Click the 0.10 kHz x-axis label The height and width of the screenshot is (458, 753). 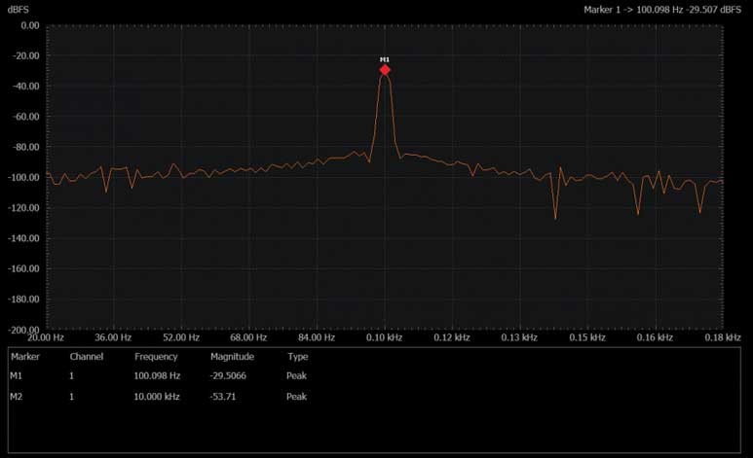tap(384, 338)
